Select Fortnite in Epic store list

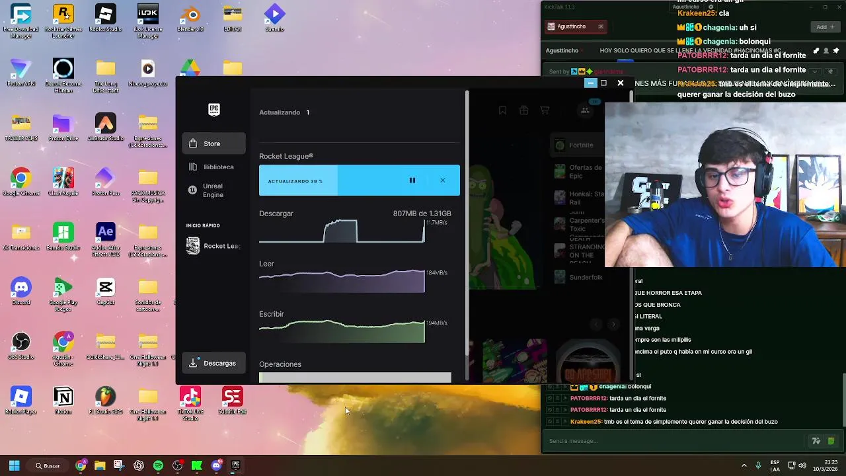click(x=577, y=145)
